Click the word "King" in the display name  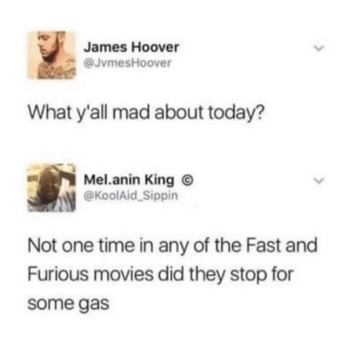pos(160,180)
